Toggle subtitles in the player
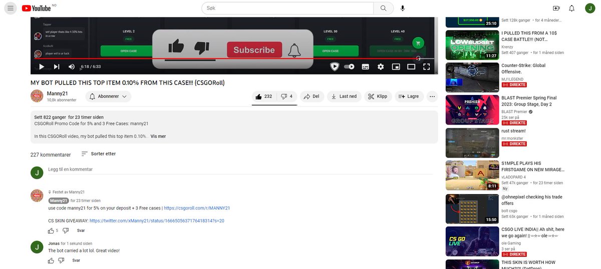Screen dimensions: 601x269 click(x=366, y=66)
